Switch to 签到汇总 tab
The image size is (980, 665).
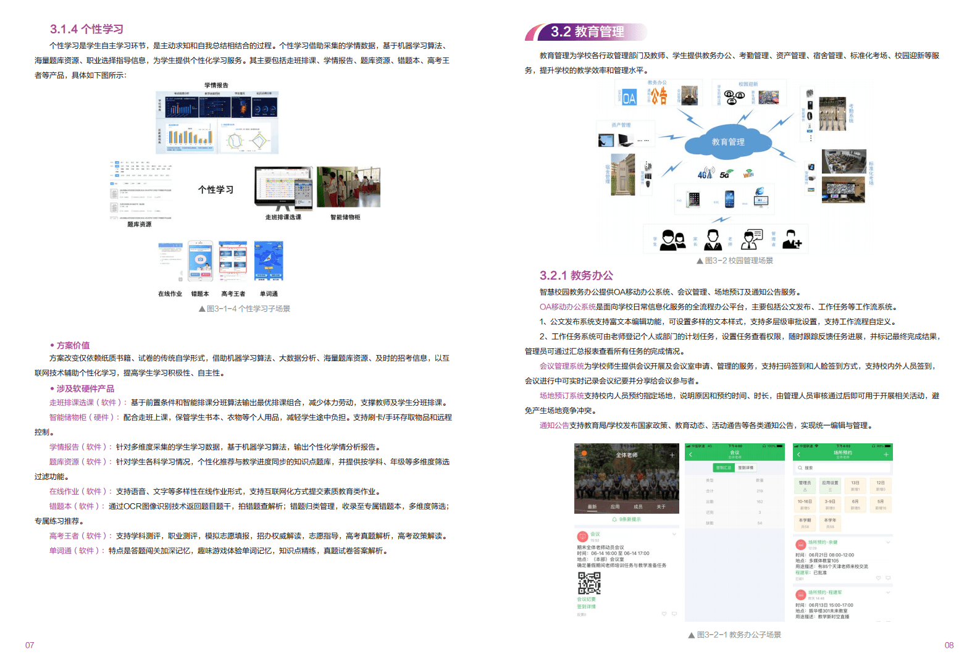point(724,468)
